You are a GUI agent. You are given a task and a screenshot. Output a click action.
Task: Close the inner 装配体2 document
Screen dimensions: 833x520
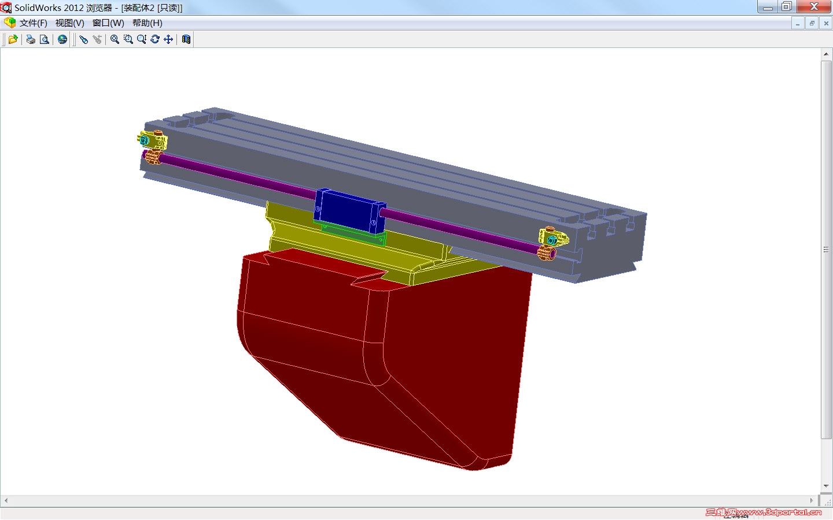[x=826, y=23]
